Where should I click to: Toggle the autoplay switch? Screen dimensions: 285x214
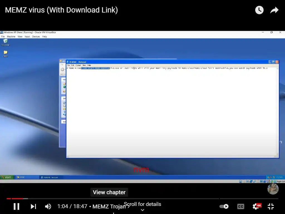224,206
